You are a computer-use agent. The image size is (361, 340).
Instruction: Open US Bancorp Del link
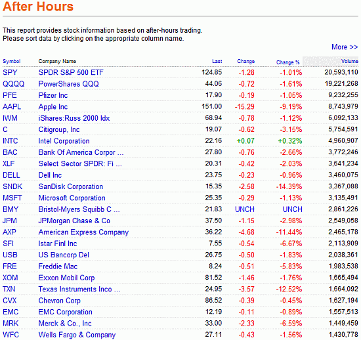[x=64, y=255]
